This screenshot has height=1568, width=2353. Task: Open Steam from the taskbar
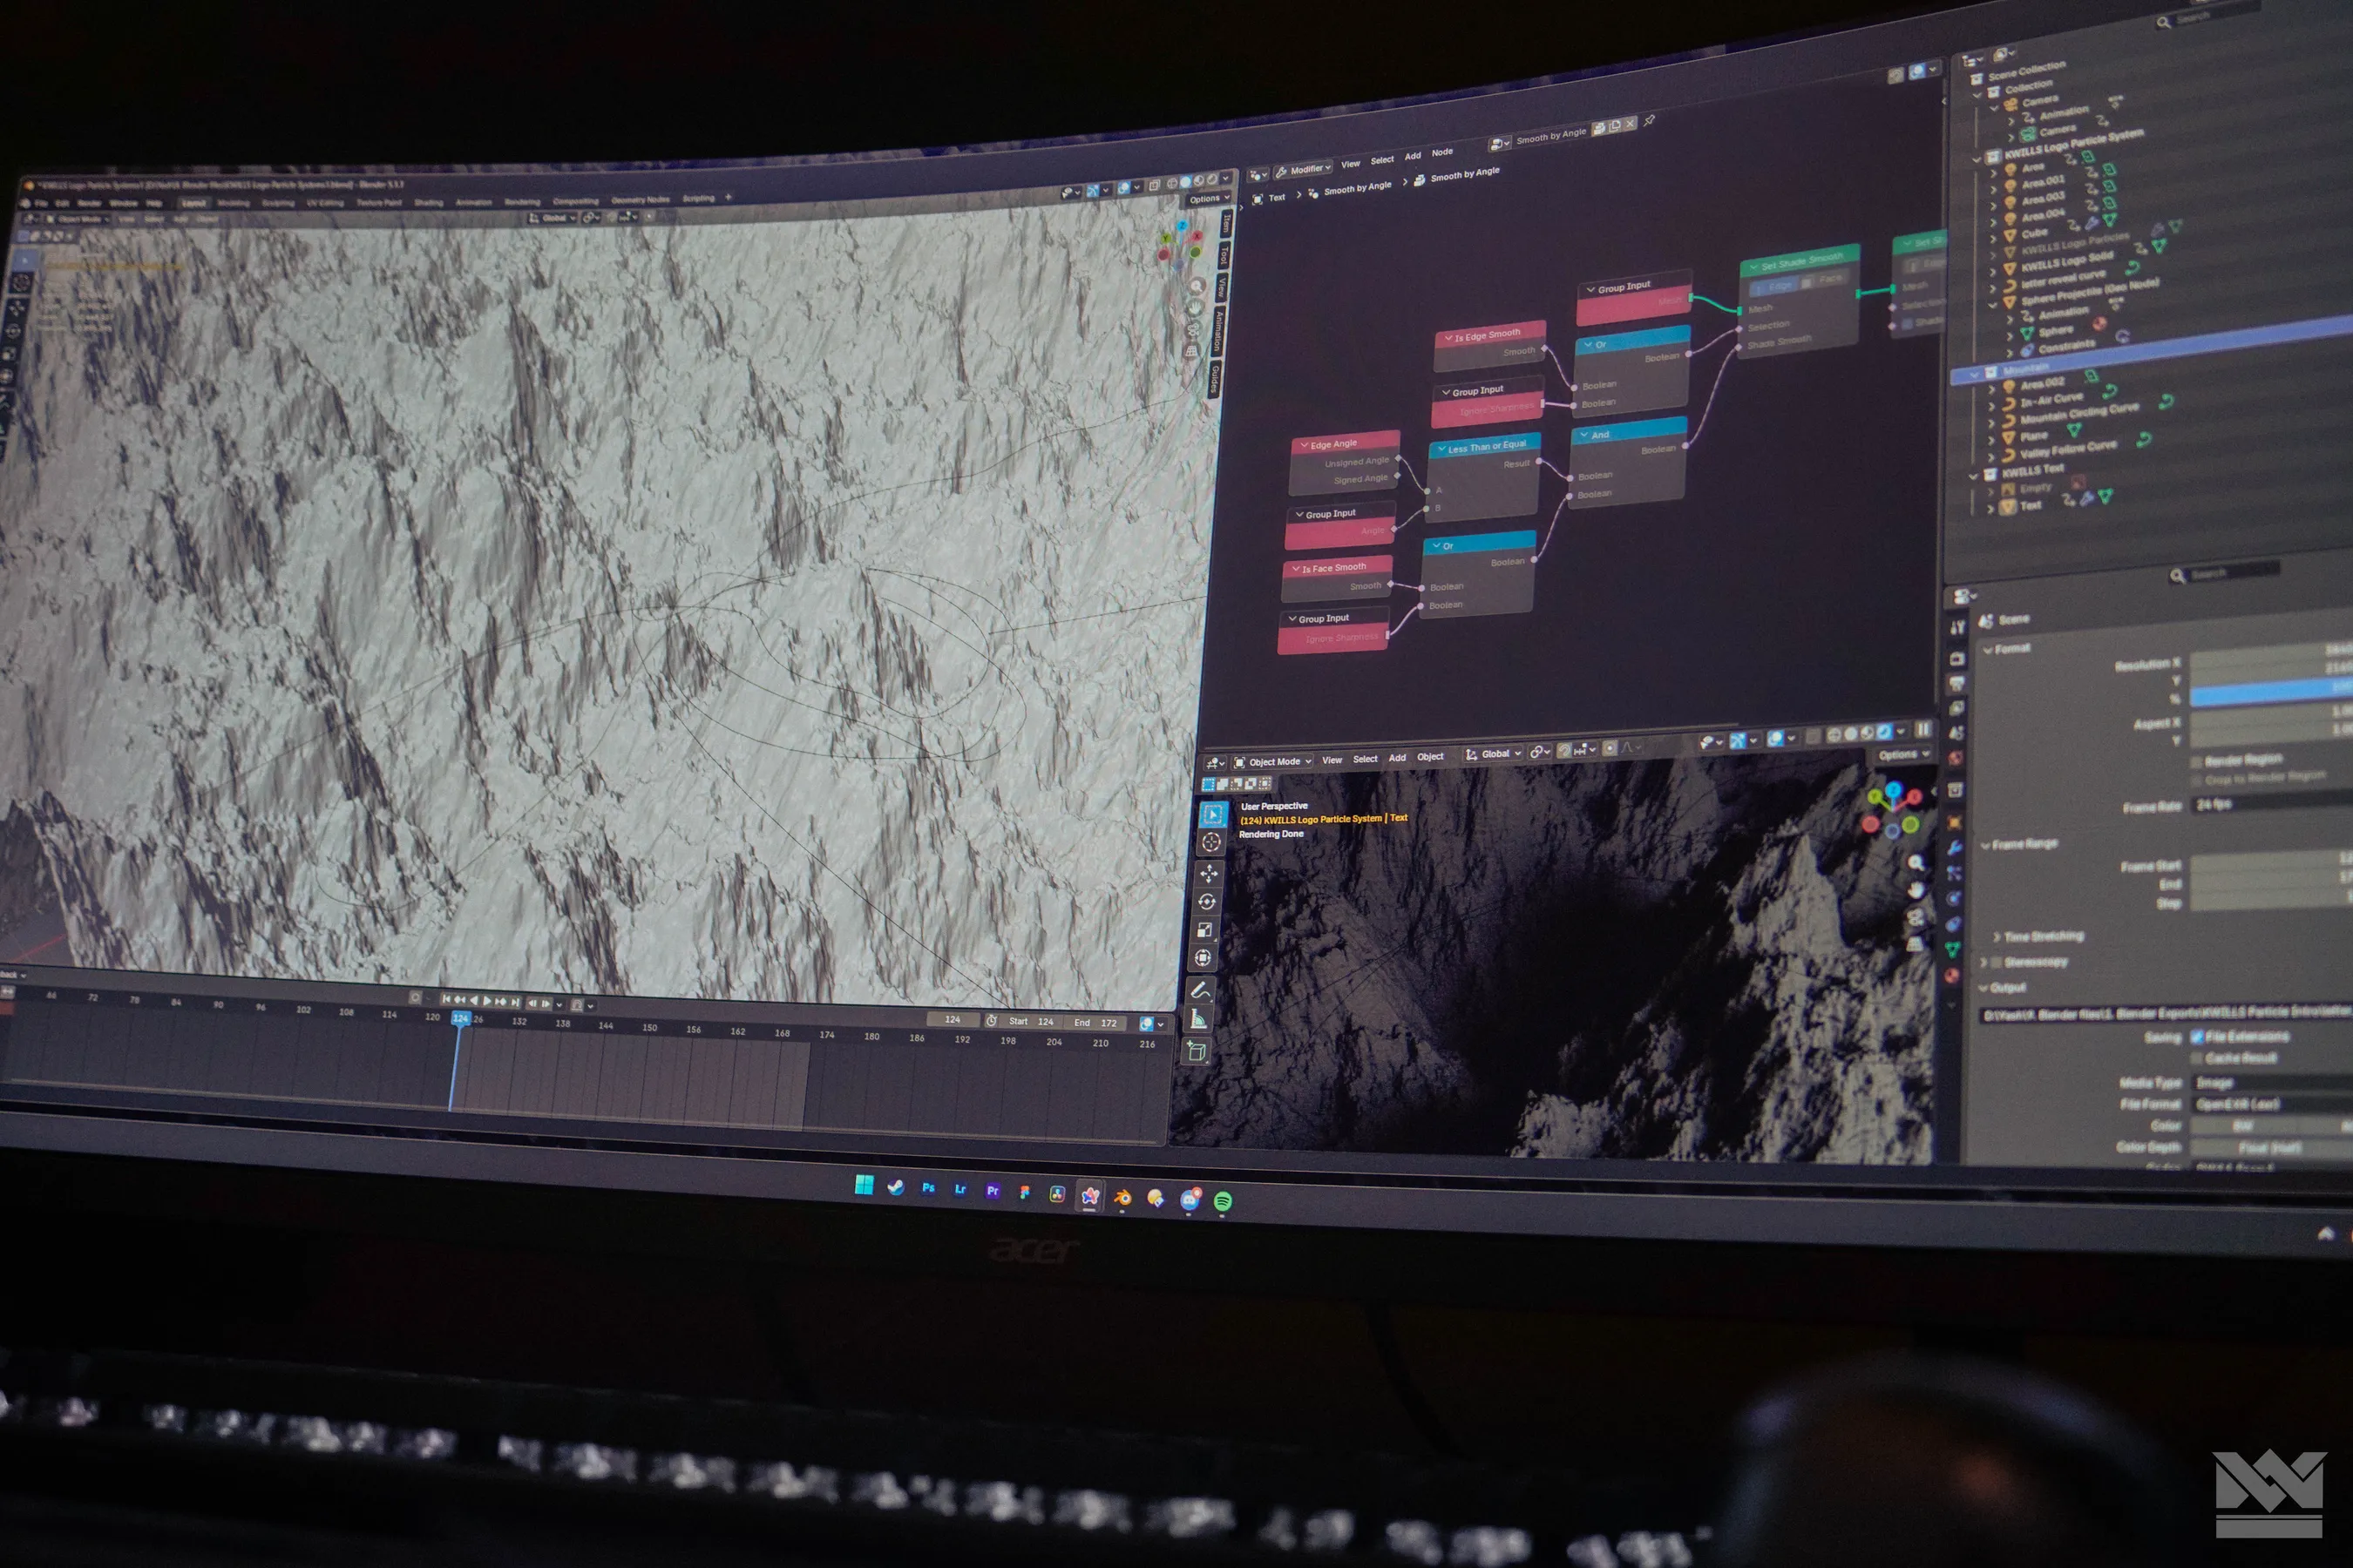pyautogui.click(x=895, y=1187)
